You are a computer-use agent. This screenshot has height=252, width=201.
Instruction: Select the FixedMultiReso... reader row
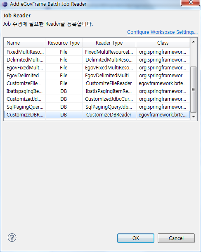point(97,52)
